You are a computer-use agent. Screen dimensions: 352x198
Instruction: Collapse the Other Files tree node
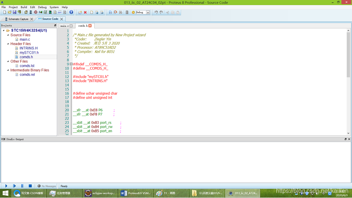point(8,61)
